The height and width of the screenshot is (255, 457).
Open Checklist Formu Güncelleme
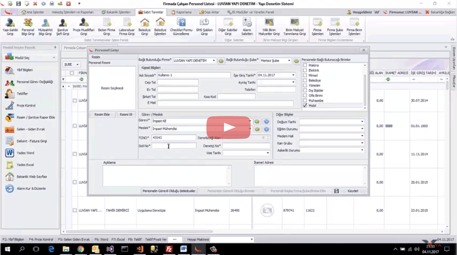pyautogui.click(x=182, y=26)
